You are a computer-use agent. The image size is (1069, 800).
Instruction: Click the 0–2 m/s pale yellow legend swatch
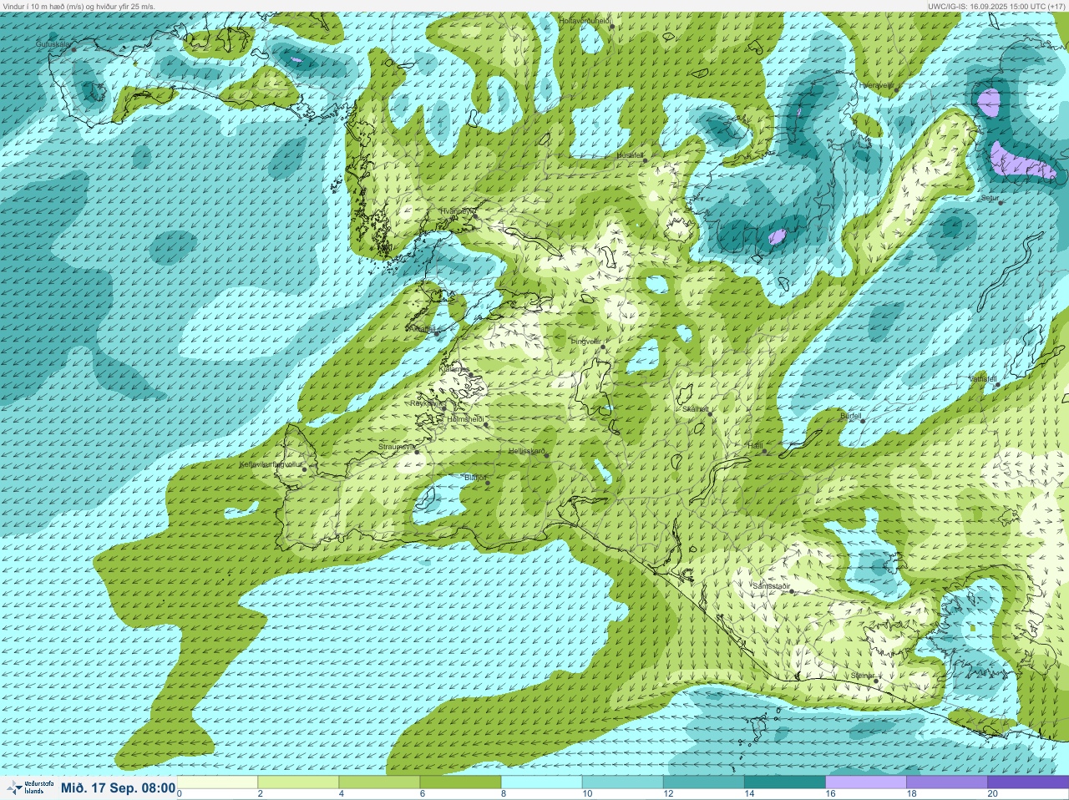coord(217,782)
